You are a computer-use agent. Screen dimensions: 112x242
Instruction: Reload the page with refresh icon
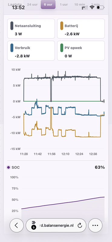tap(80, 225)
